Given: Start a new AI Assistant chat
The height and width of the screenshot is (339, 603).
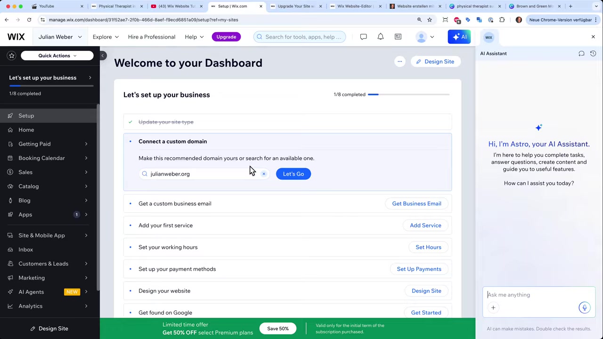Looking at the screenshot, I should click(x=581, y=54).
